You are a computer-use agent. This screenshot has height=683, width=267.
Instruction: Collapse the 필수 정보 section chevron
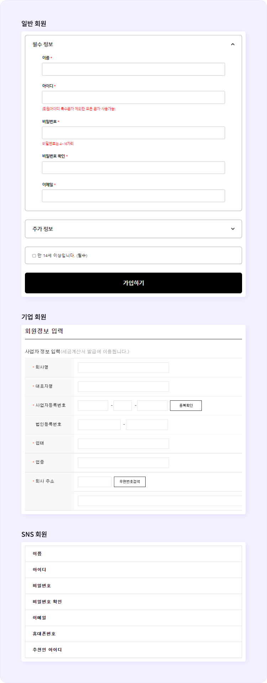pyautogui.click(x=233, y=44)
